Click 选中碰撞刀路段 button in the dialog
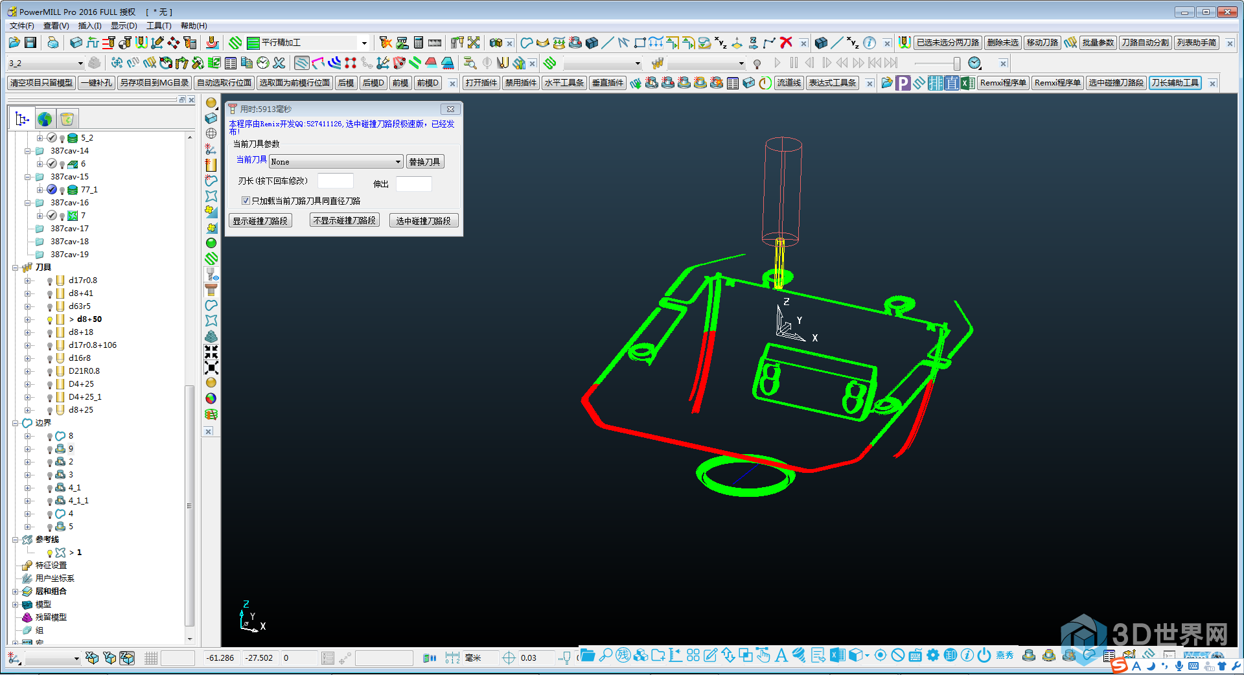1244x675 pixels. pyautogui.click(x=424, y=221)
